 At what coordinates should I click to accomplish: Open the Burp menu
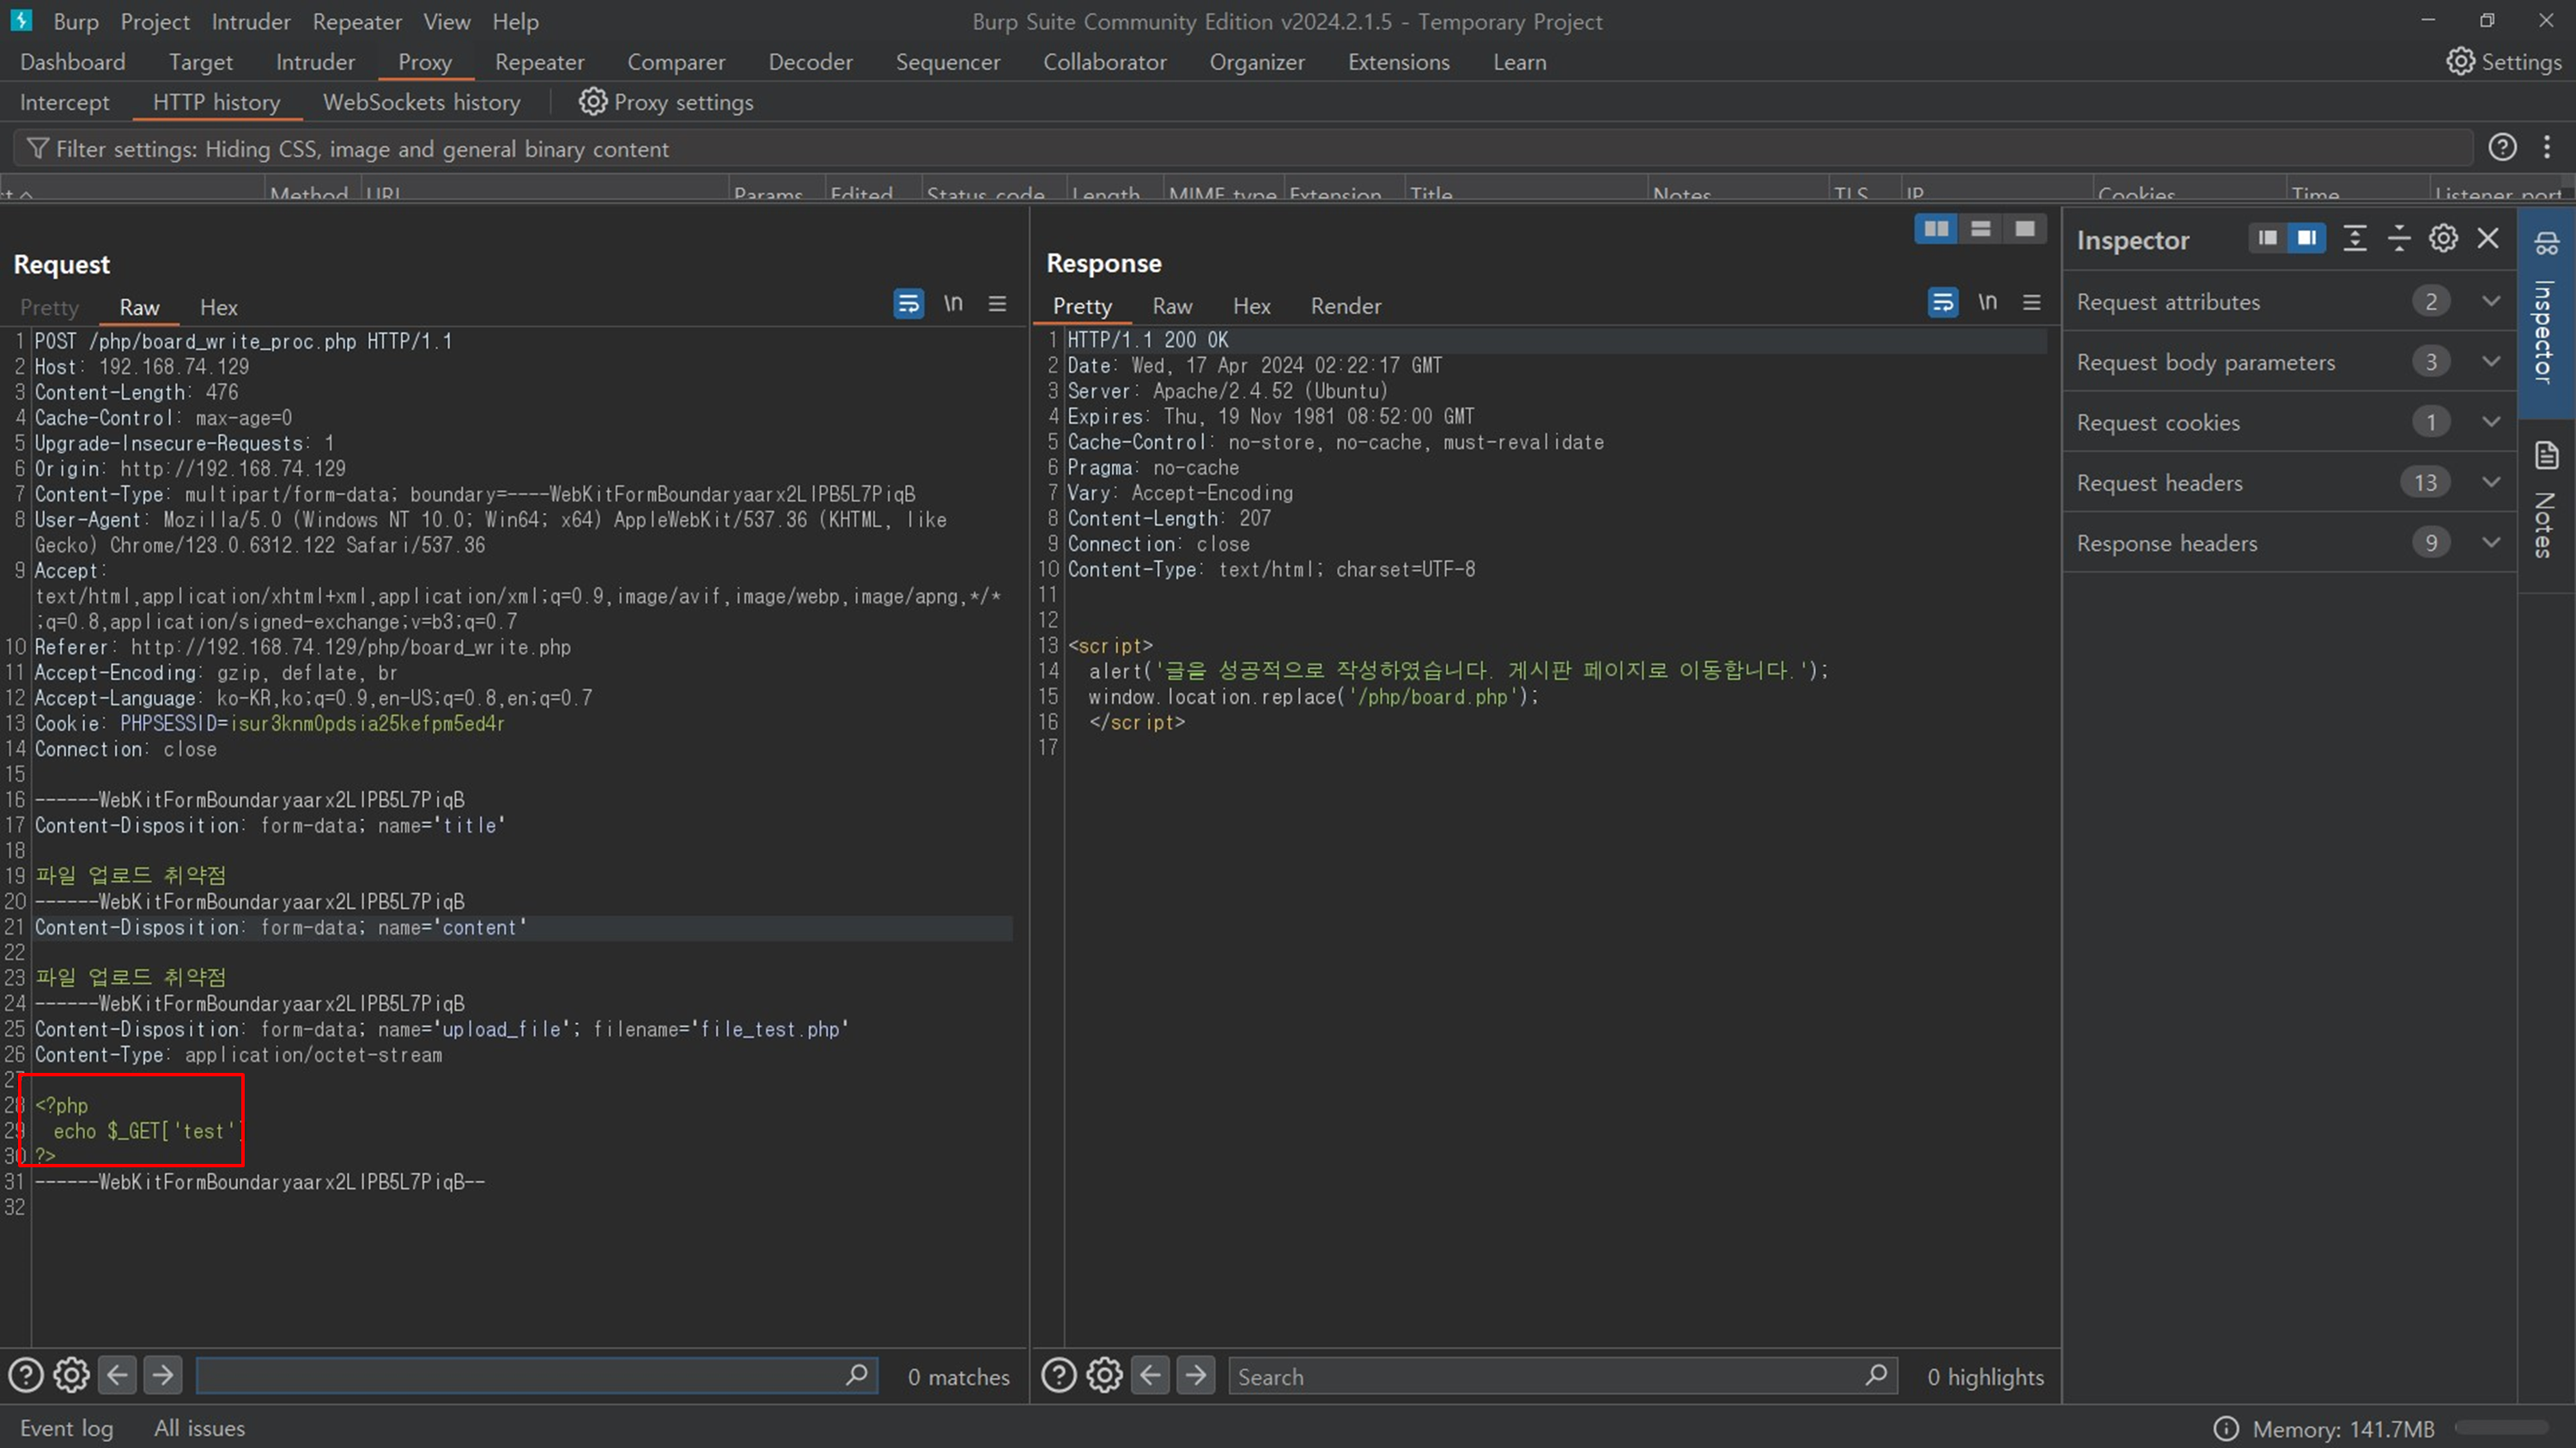pos(76,21)
